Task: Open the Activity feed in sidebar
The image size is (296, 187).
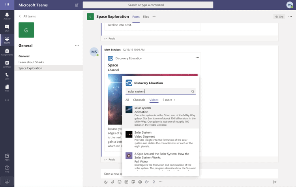Action: (7, 16)
